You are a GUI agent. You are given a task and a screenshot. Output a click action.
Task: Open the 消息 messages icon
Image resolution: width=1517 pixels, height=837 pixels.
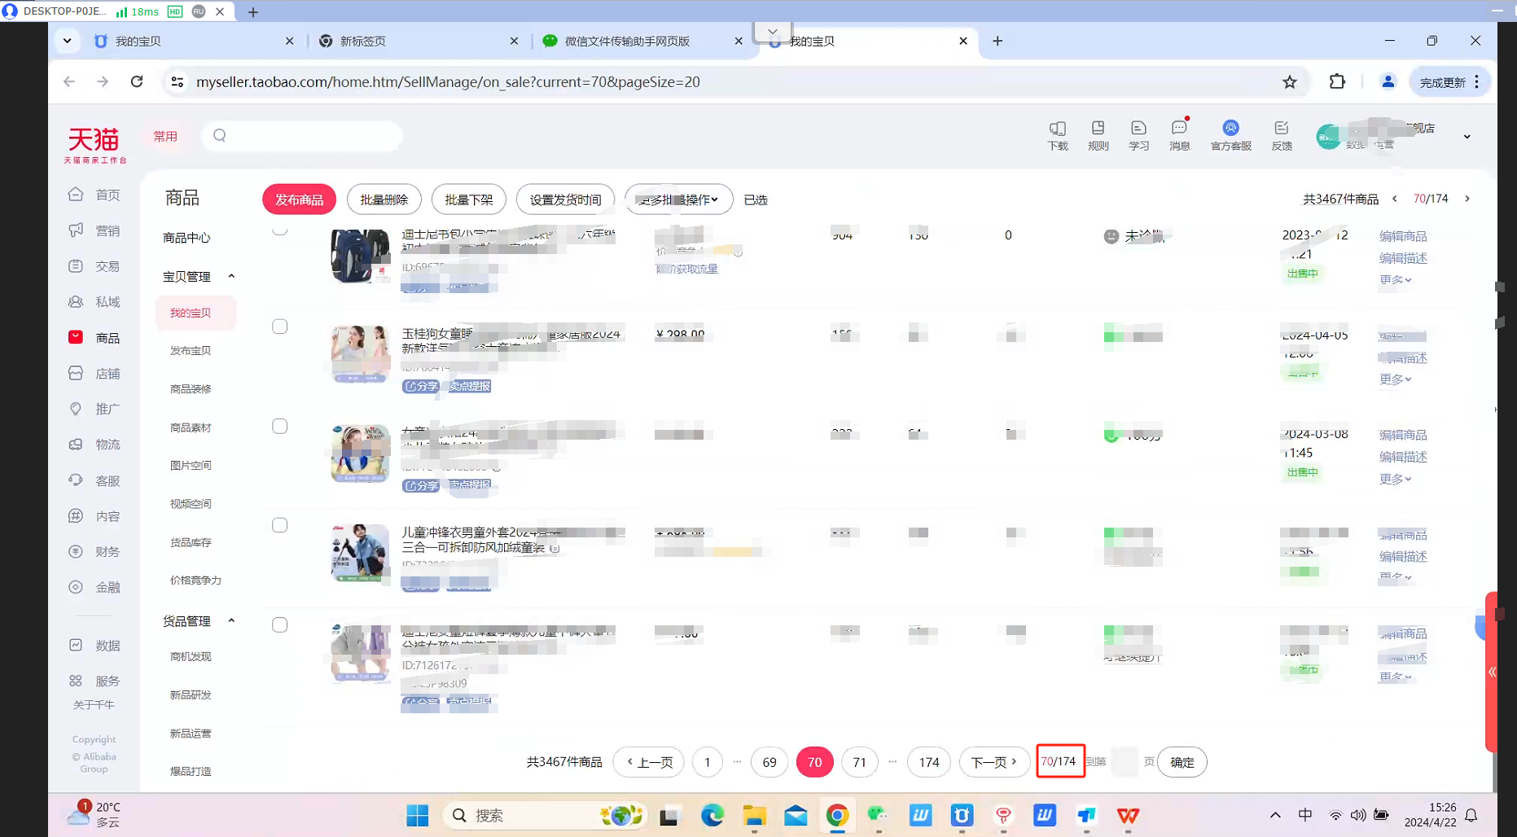click(1179, 135)
